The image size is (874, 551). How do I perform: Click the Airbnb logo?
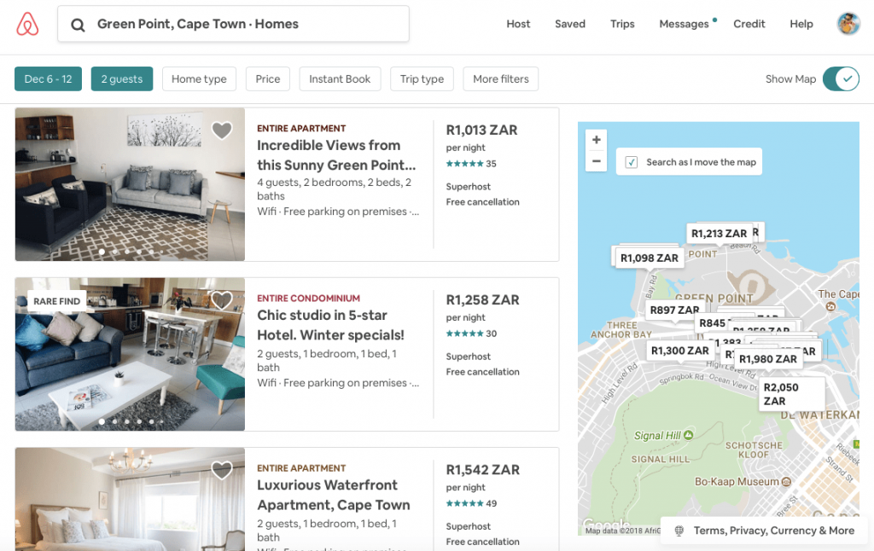26,24
